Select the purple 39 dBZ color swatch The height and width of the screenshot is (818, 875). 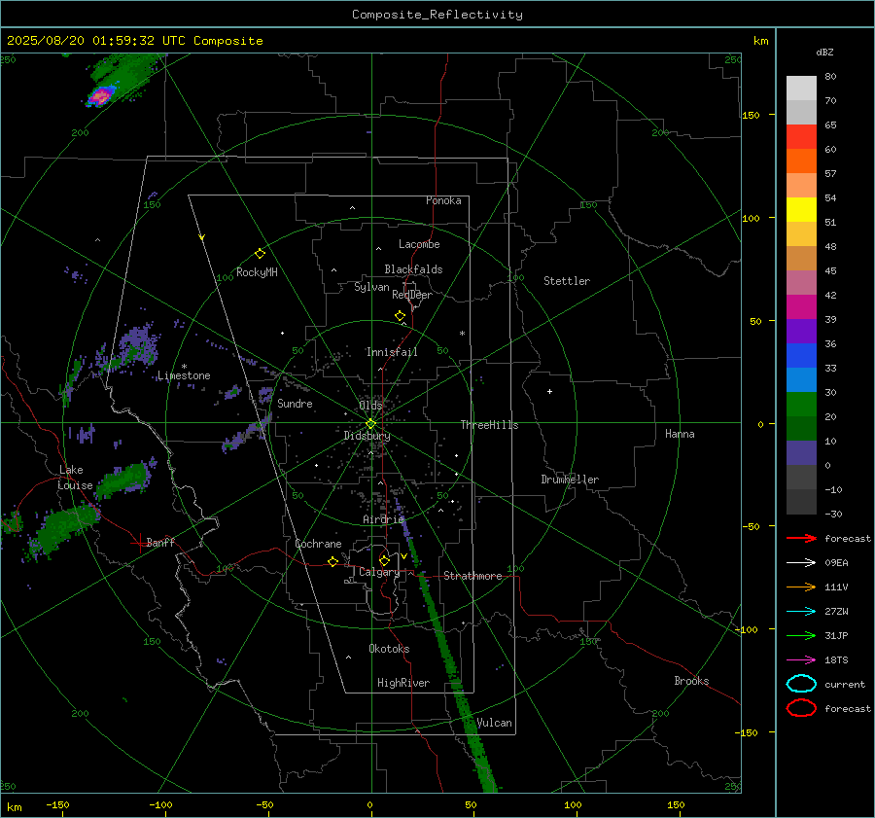tap(801, 331)
